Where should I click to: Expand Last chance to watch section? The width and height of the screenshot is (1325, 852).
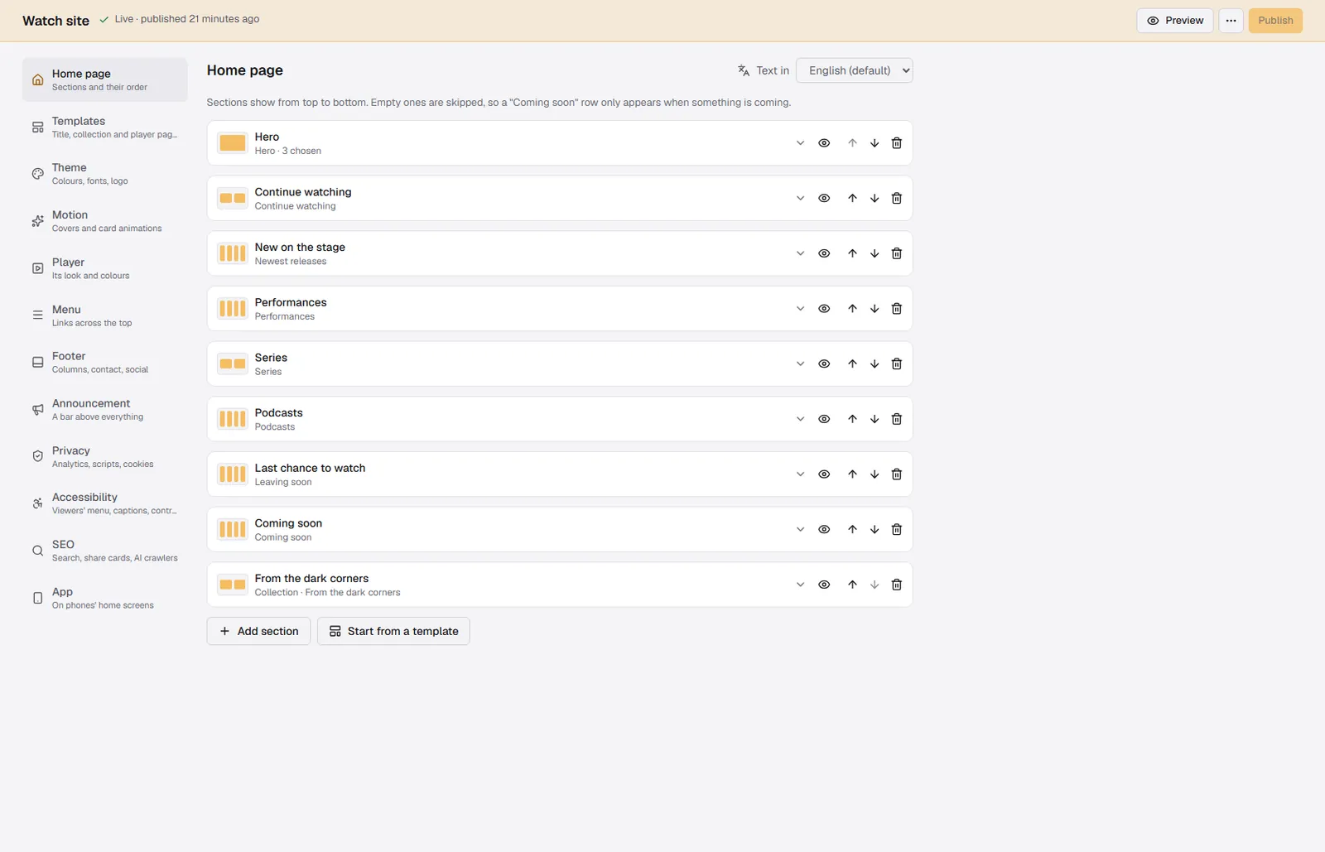[800, 474]
